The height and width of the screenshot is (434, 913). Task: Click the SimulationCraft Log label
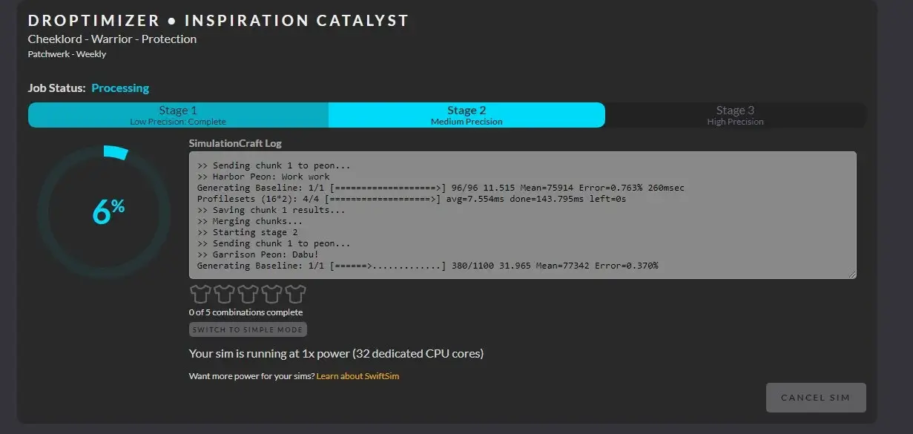[x=235, y=143]
